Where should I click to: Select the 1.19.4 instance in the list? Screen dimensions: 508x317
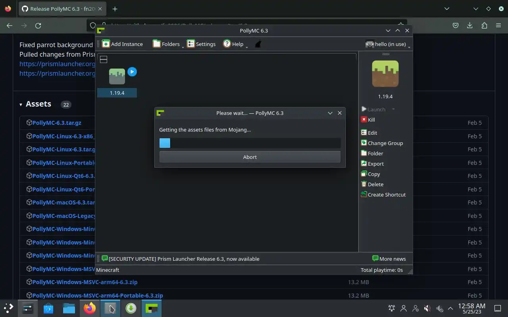[117, 82]
